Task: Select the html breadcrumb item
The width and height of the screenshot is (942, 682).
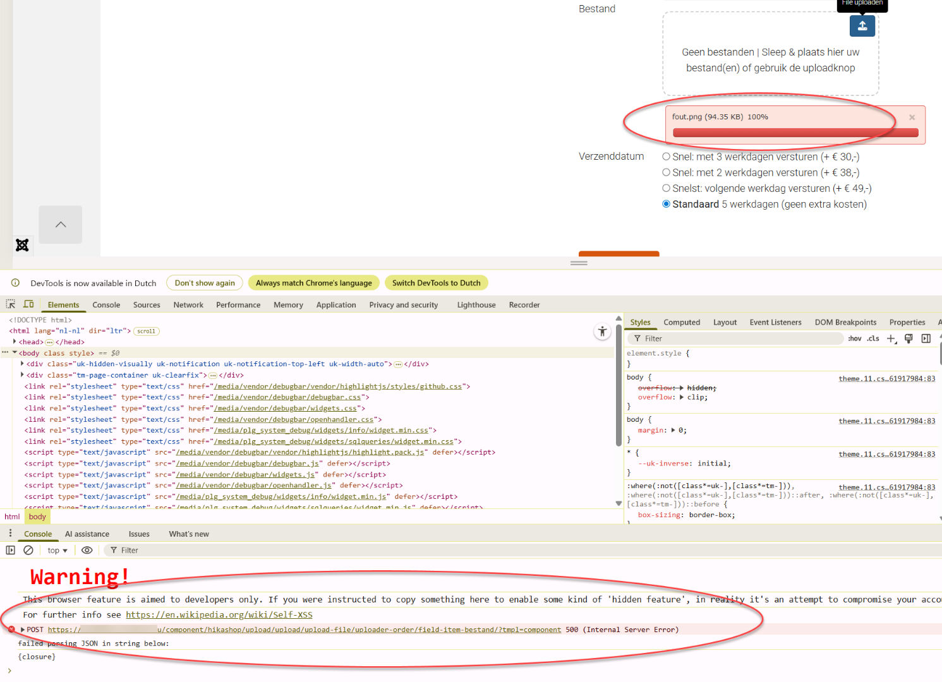Action: point(12,517)
